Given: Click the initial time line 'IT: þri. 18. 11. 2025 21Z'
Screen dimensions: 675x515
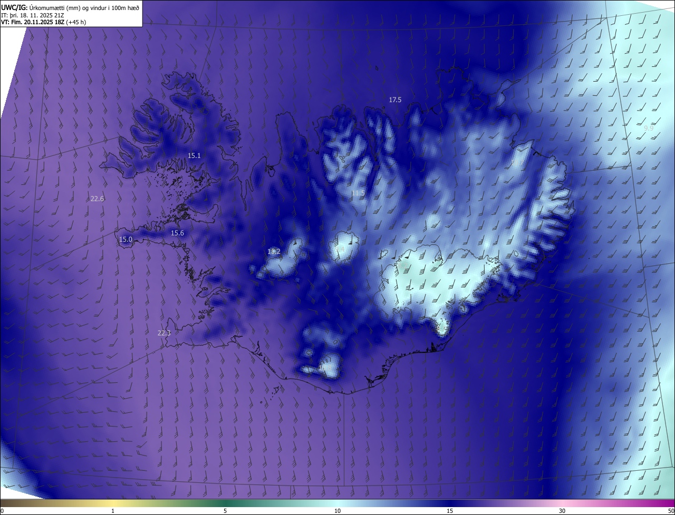Looking at the screenshot, I should click(x=33, y=15).
